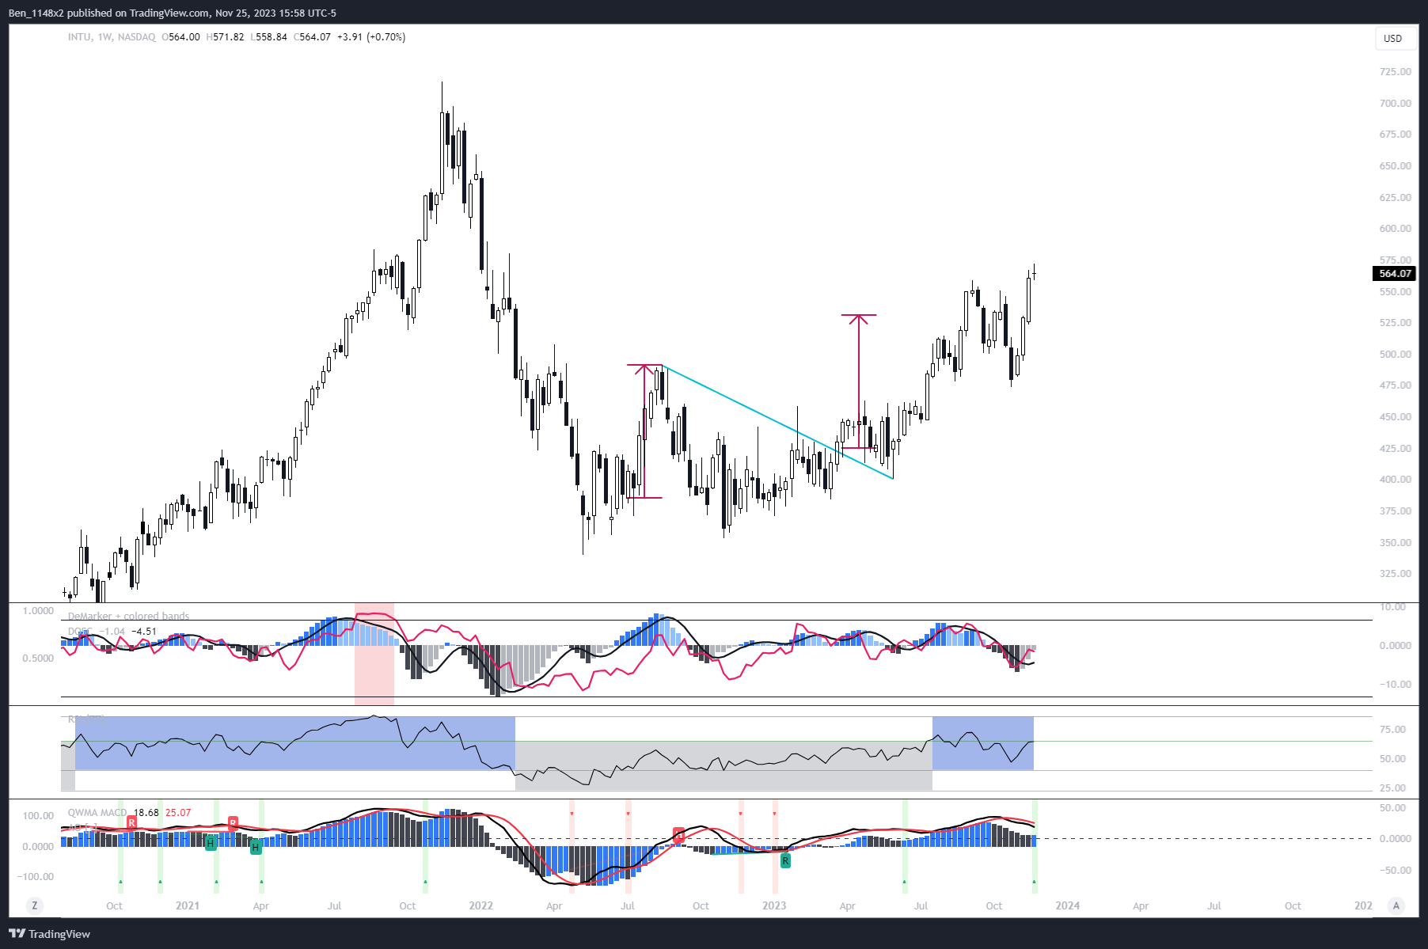Click the 450.00 price axis label
The width and height of the screenshot is (1428, 949).
point(1396,417)
